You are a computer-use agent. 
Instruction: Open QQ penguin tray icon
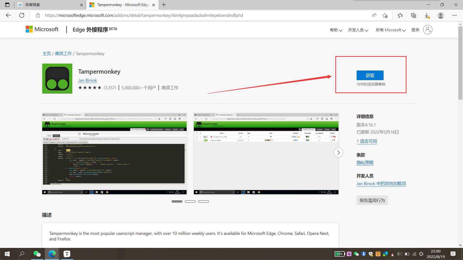click(392, 254)
